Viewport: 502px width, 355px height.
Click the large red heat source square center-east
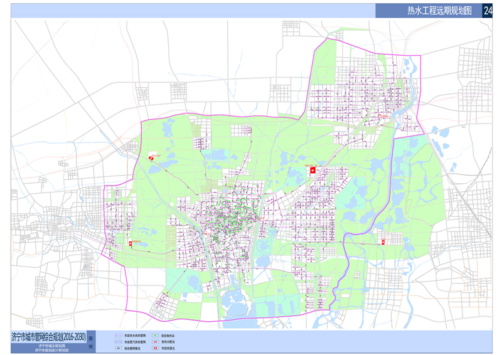(312, 171)
